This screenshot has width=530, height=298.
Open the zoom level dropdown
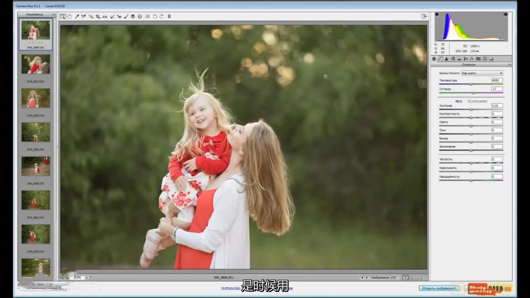[x=87, y=278]
